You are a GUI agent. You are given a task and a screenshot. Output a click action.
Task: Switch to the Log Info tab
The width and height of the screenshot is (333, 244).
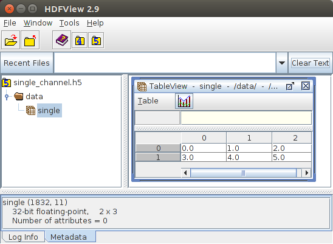[x=23, y=237]
